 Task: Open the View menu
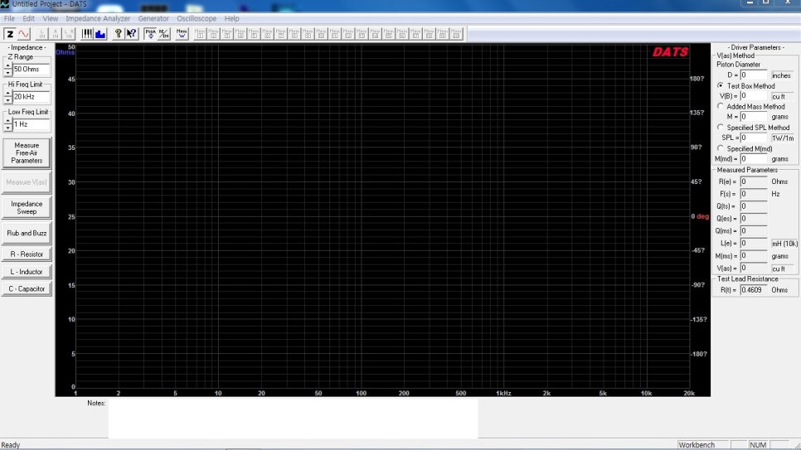click(x=50, y=18)
